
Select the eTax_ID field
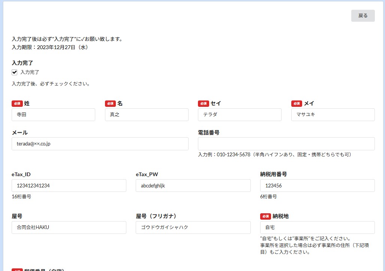click(x=69, y=185)
